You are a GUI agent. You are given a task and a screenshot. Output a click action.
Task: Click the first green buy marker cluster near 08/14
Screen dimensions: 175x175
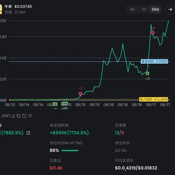click(x=55, y=104)
